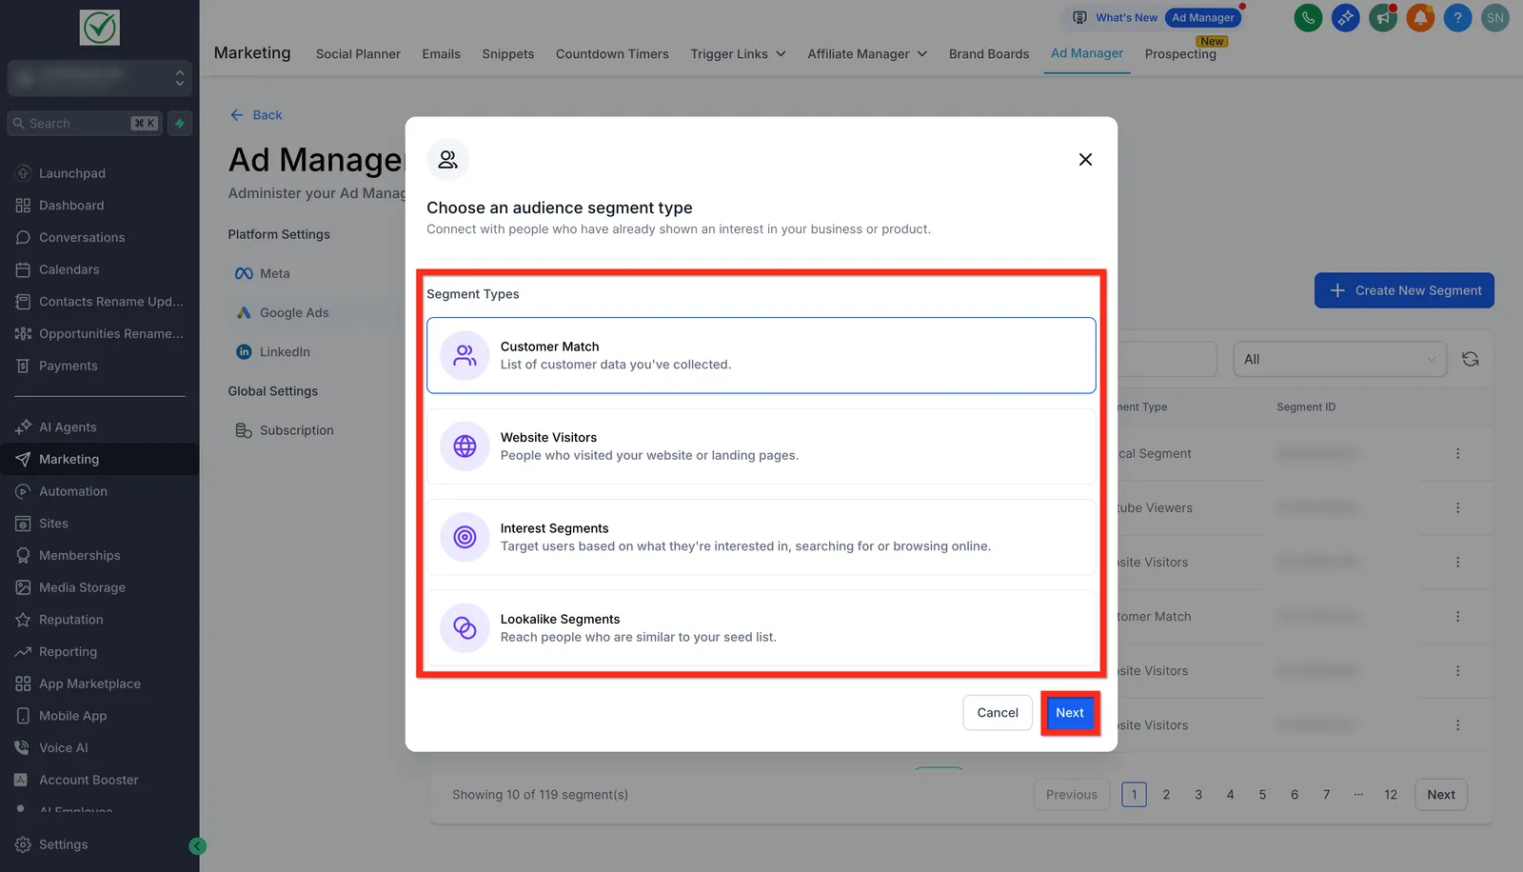Switch to Social Planner tab
The height and width of the screenshot is (872, 1523).
pyautogui.click(x=358, y=54)
